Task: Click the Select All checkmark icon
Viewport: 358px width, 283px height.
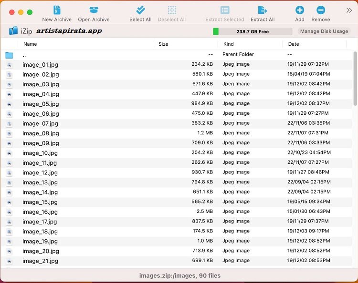Action: (140, 10)
